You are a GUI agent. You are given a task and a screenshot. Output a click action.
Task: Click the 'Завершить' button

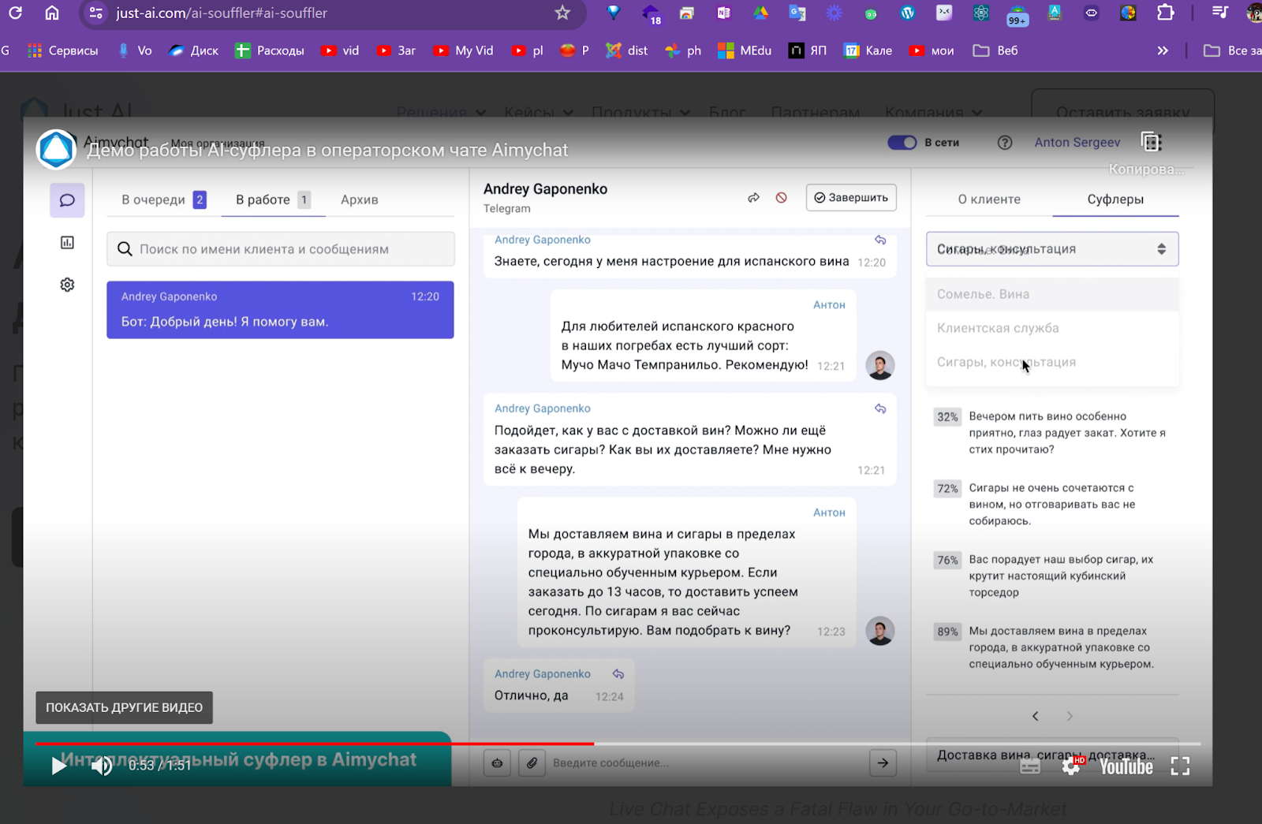coord(851,198)
